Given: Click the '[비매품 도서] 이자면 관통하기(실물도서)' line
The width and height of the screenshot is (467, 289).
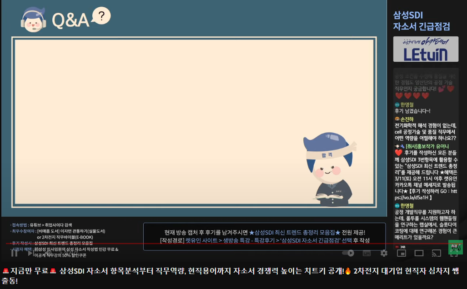Looking at the screenshot, I should pyautogui.click(x=71, y=231).
